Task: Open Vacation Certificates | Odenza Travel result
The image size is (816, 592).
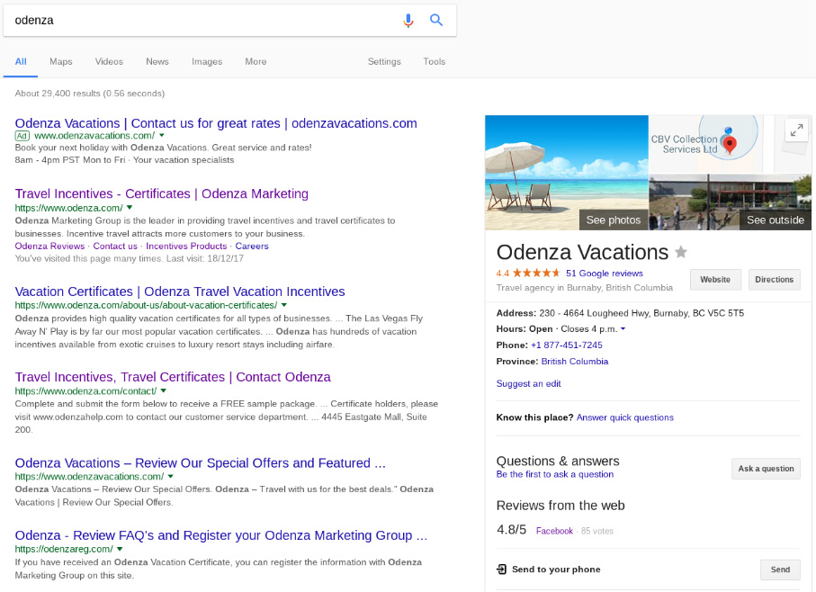Action: click(x=180, y=292)
